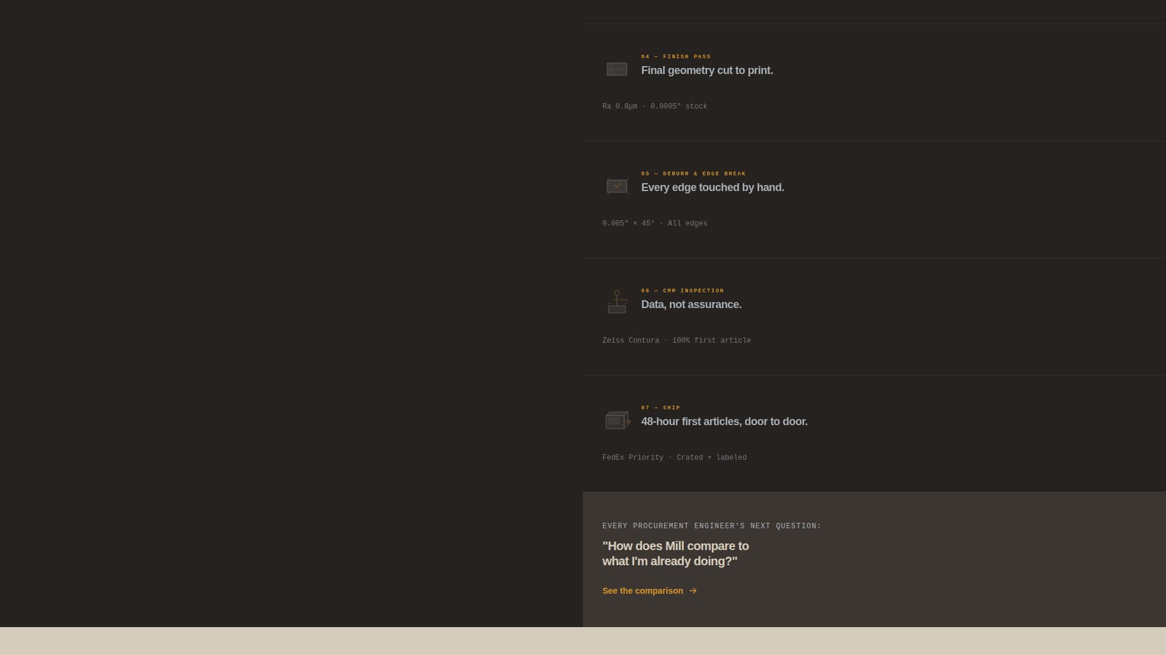
Task: Click the FedEx Priority crated spec text
Action: (x=674, y=457)
